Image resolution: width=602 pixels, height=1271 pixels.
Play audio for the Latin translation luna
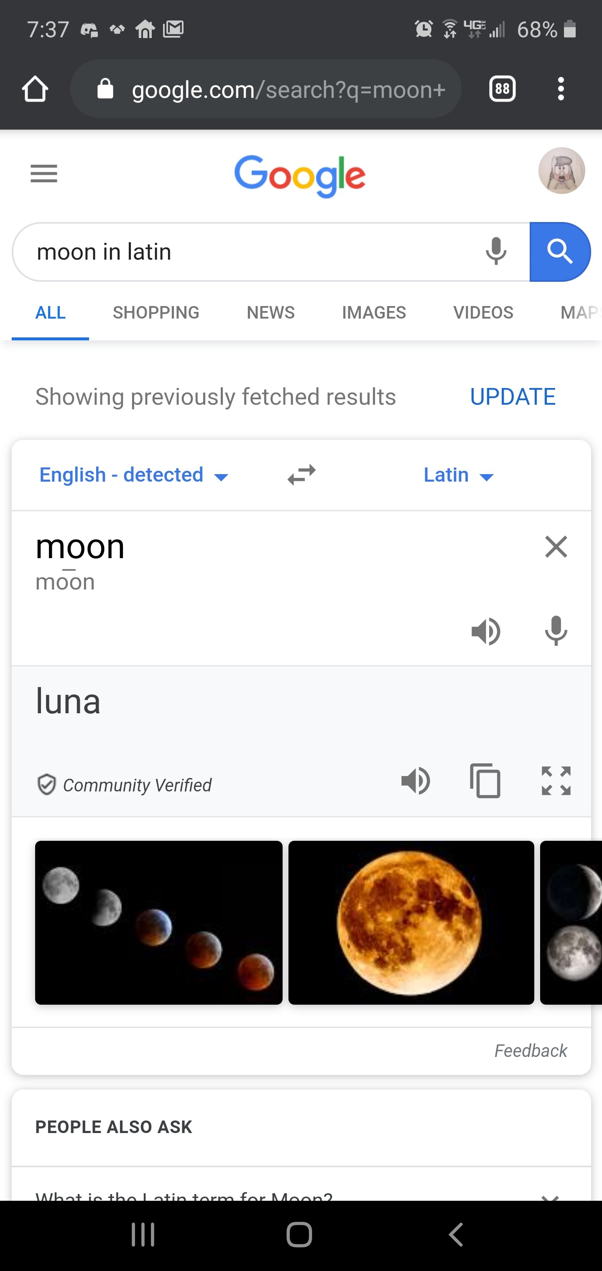click(416, 781)
